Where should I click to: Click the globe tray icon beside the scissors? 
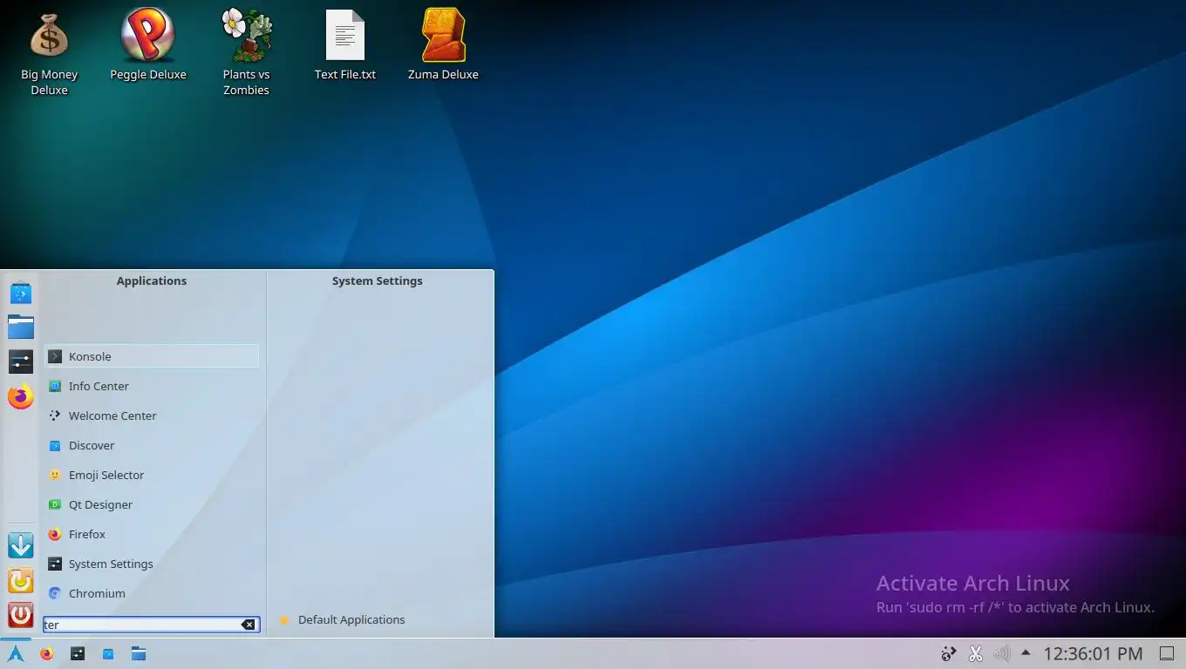pos(950,653)
